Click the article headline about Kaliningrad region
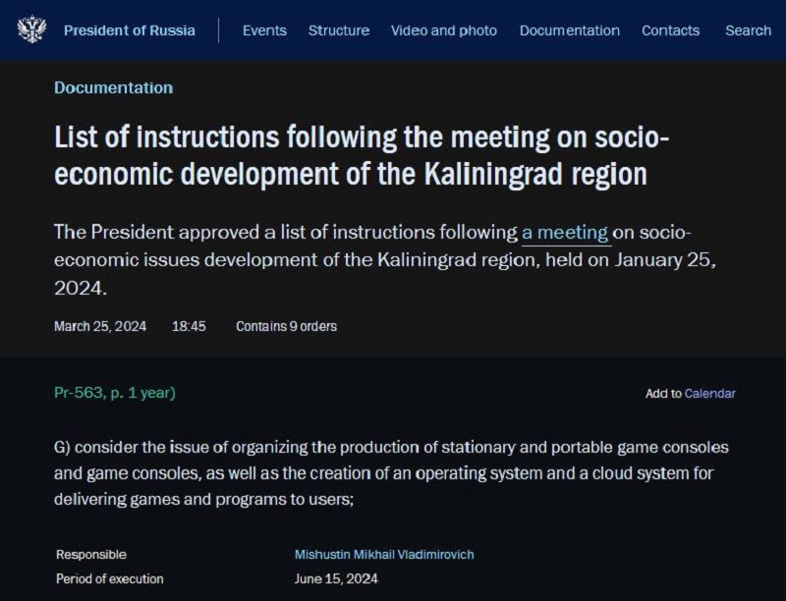This screenshot has height=601, width=786. (x=362, y=155)
